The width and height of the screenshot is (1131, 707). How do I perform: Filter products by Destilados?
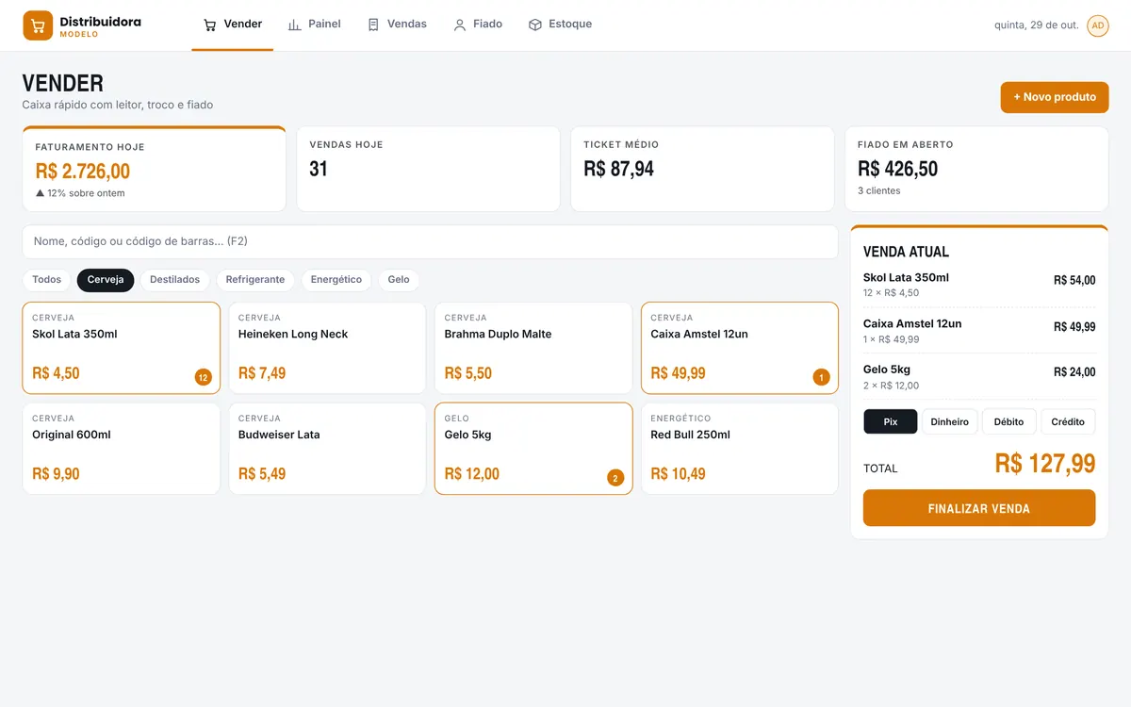coord(175,280)
